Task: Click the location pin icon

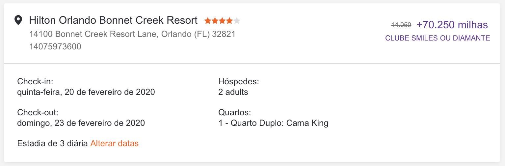Action: pyautogui.click(x=18, y=20)
